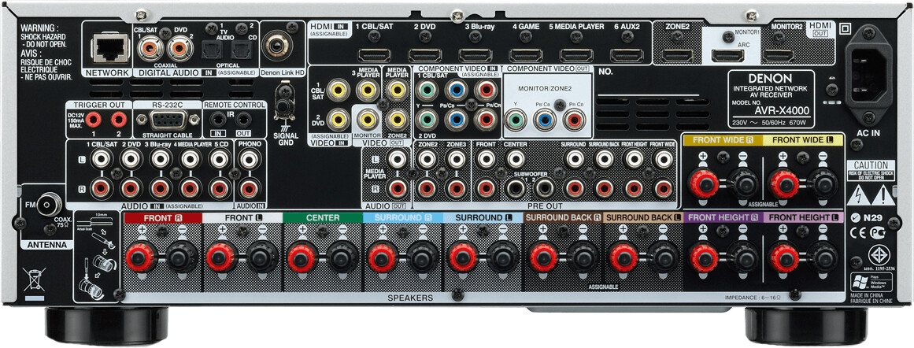Click the yellow CAUTION warning label
This screenshot has height=348, width=914.
tap(871, 166)
